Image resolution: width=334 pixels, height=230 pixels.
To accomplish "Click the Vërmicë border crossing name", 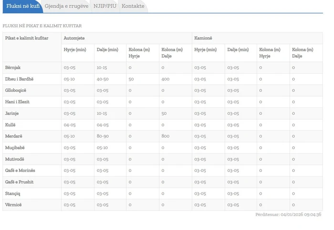I will (13, 205).
